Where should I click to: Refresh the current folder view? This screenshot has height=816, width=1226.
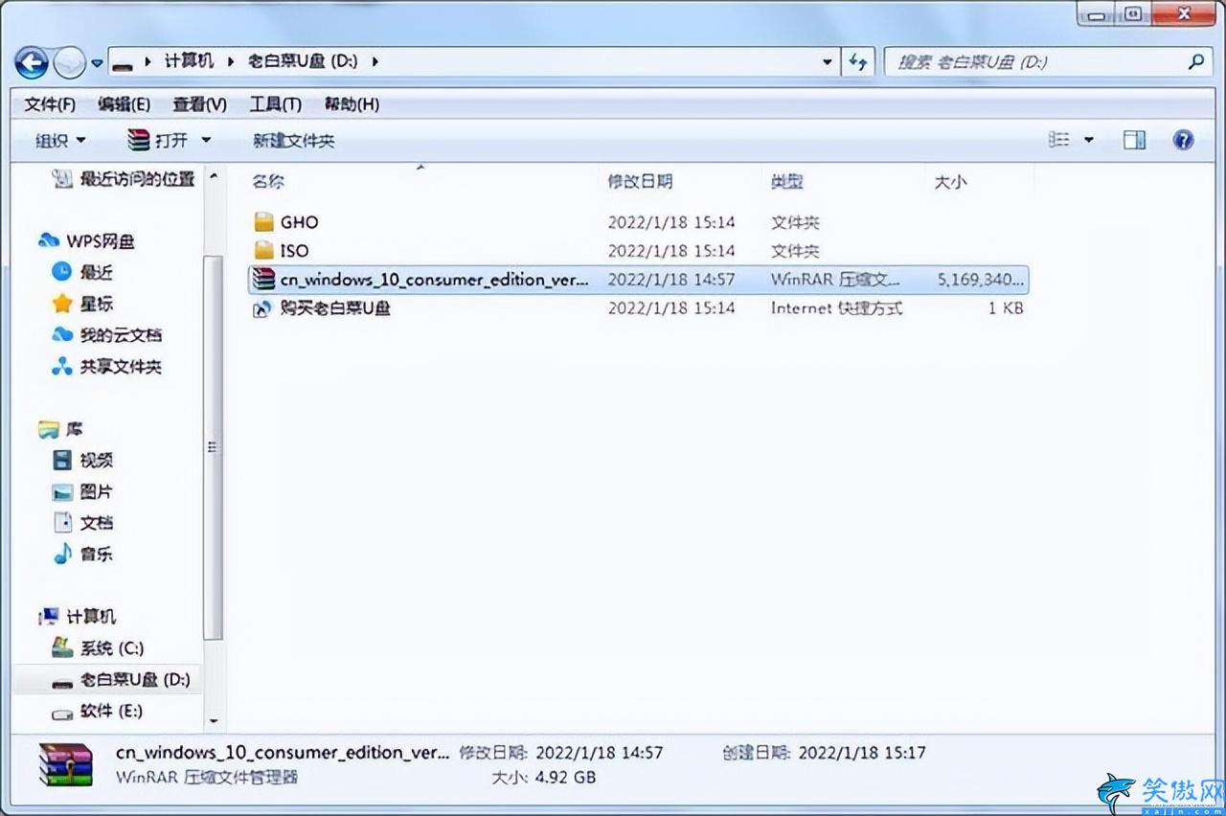pyautogui.click(x=857, y=62)
